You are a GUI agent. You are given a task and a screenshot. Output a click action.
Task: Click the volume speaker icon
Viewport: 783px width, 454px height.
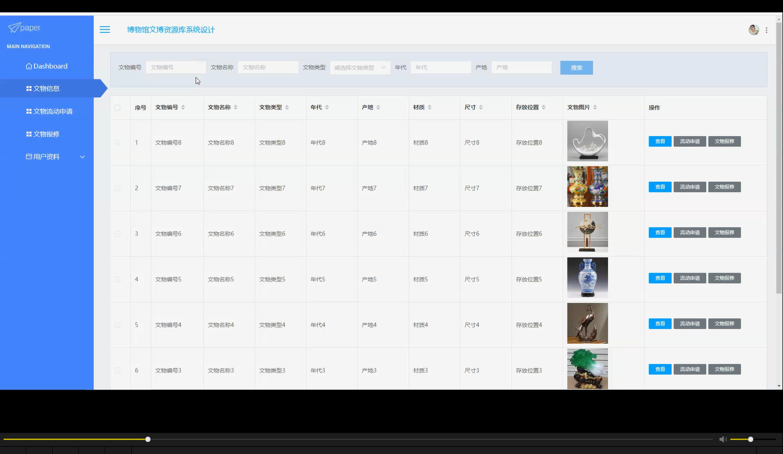[x=723, y=439]
